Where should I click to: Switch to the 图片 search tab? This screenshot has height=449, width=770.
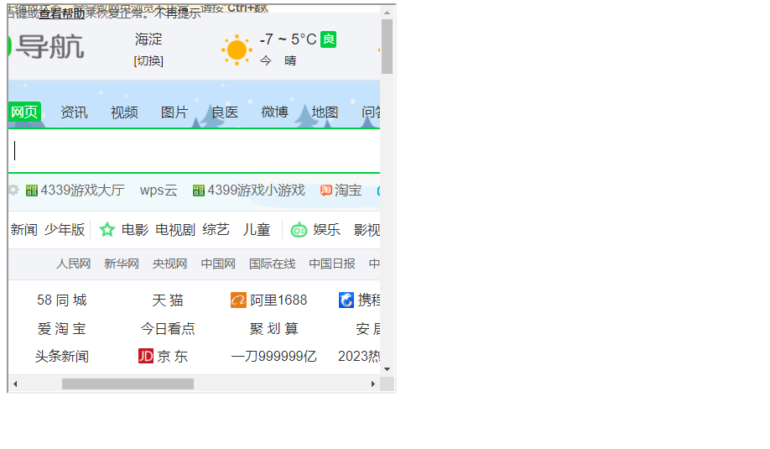tap(174, 112)
